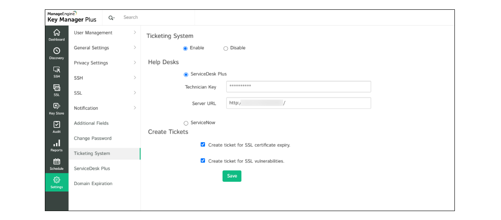The width and height of the screenshot is (501, 220).
Task: Click the Technician Key field
Action: click(x=298, y=87)
